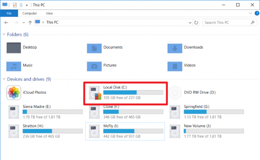
Task: Close the This PC window
Action: 252,5
